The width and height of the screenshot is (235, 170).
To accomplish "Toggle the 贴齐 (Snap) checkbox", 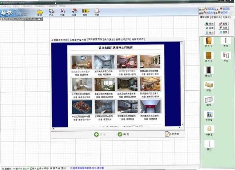I will [x=51, y=168].
